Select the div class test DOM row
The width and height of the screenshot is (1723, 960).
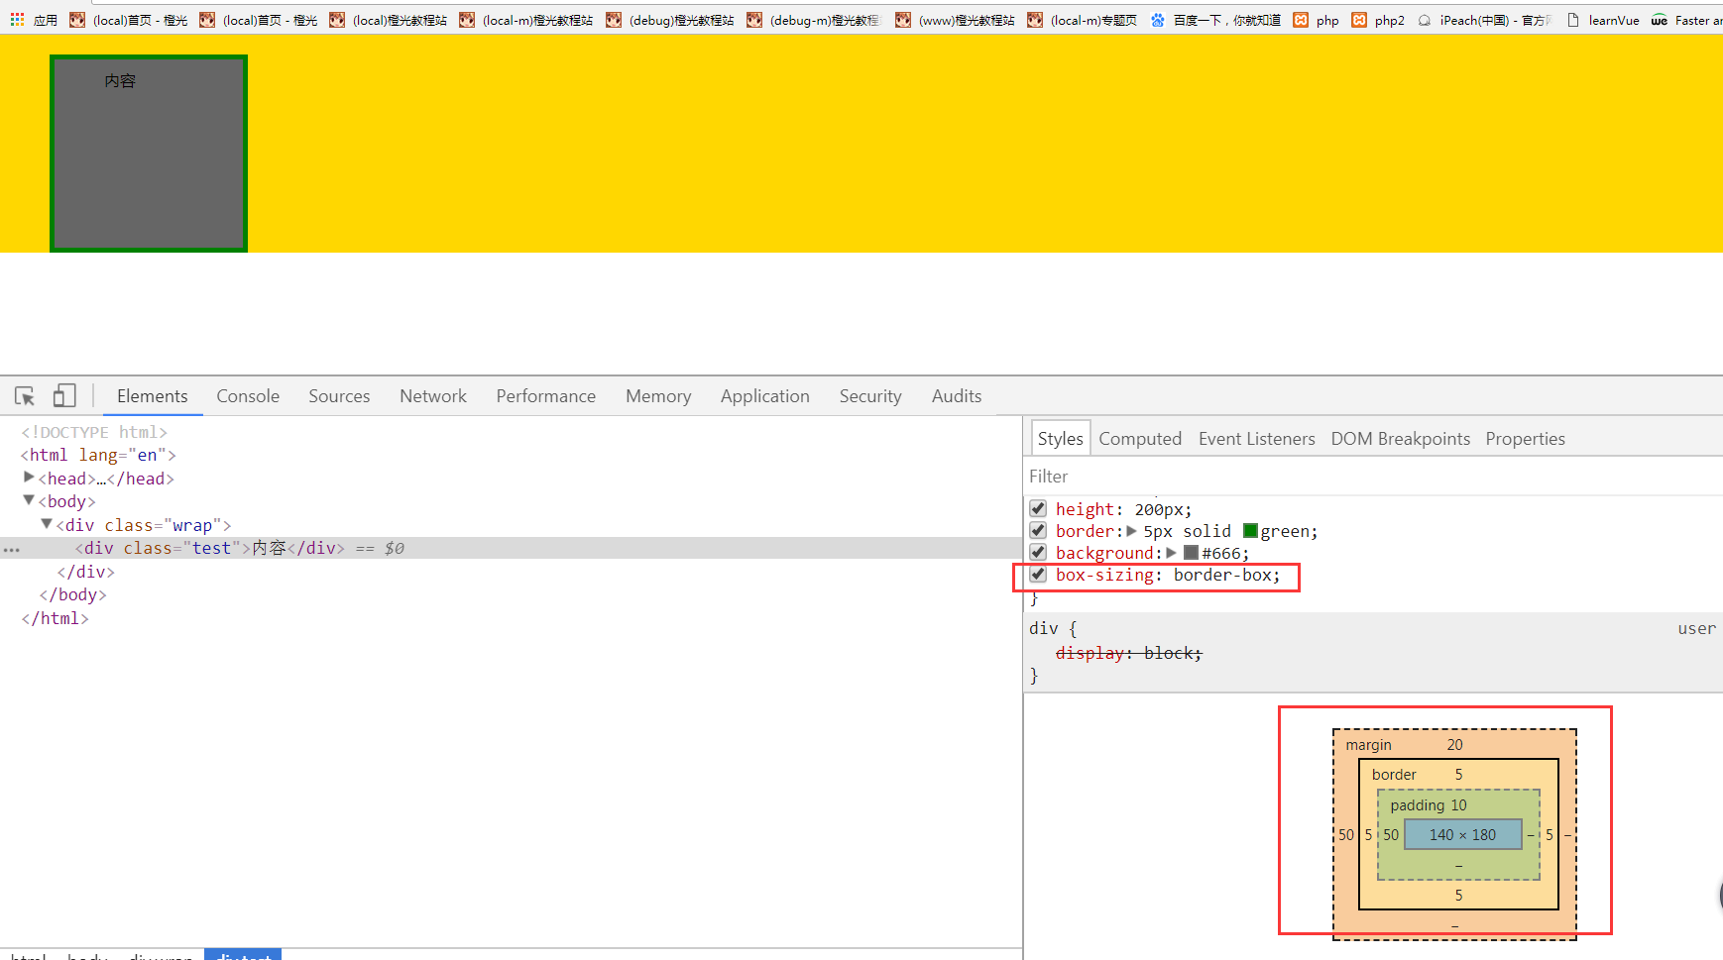(511, 548)
